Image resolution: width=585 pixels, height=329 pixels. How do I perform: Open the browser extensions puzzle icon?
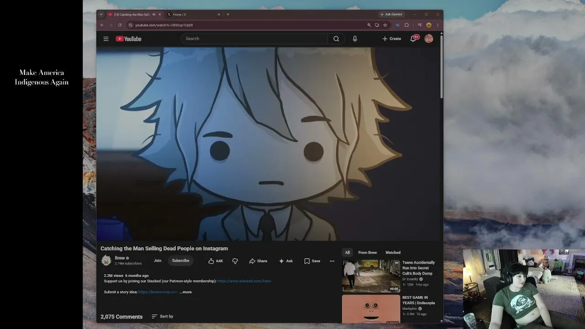406,25
